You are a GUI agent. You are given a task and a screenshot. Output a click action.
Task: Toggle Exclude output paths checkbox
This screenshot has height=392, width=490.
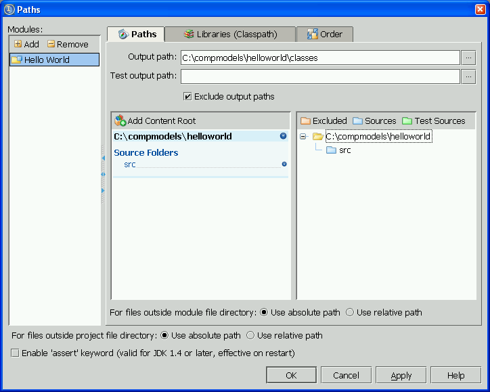point(187,96)
